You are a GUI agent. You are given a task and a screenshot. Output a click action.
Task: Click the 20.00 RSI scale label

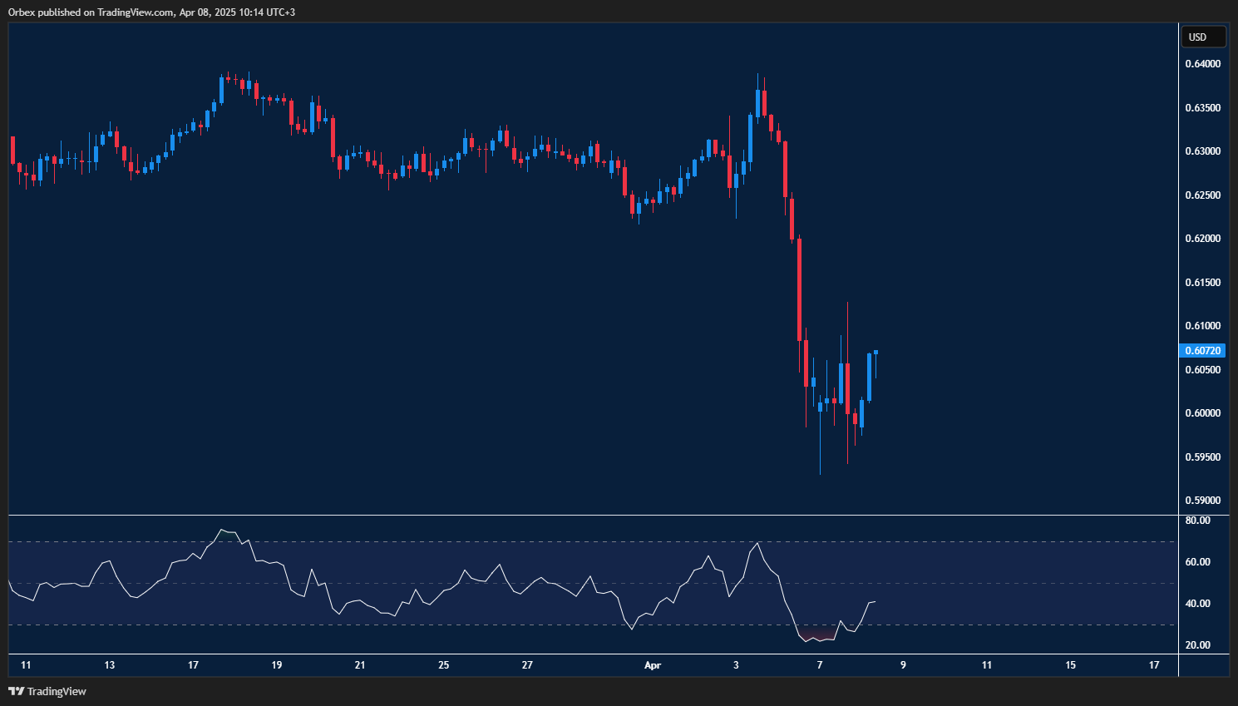coord(1197,644)
